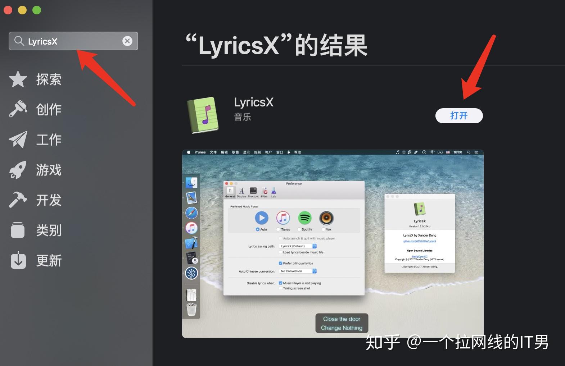The height and width of the screenshot is (366, 565).
Task: Select the 探索 sidebar label
Action: (49, 79)
